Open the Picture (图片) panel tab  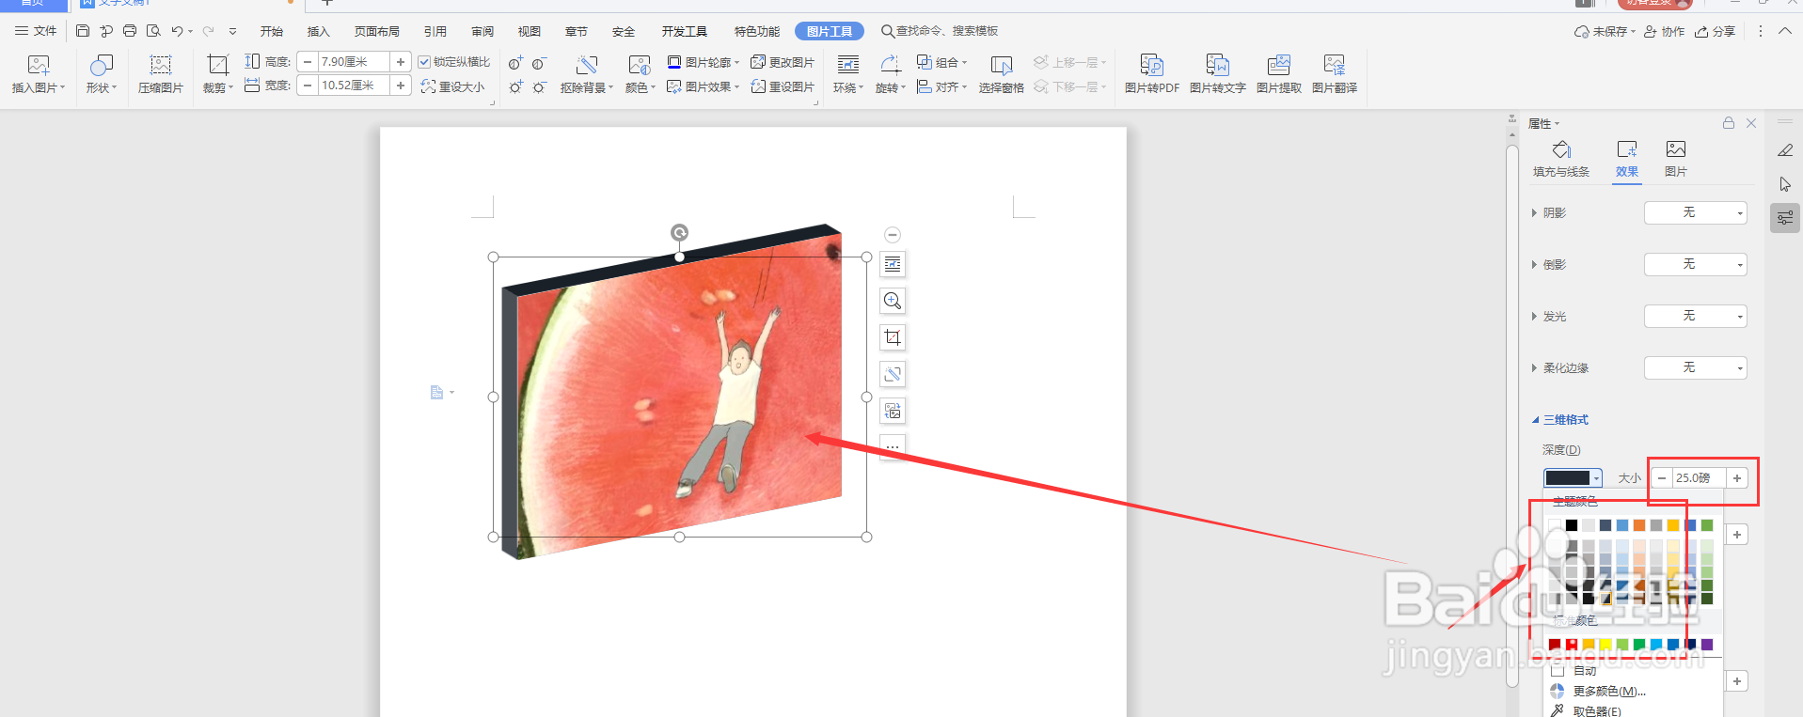point(1676,159)
